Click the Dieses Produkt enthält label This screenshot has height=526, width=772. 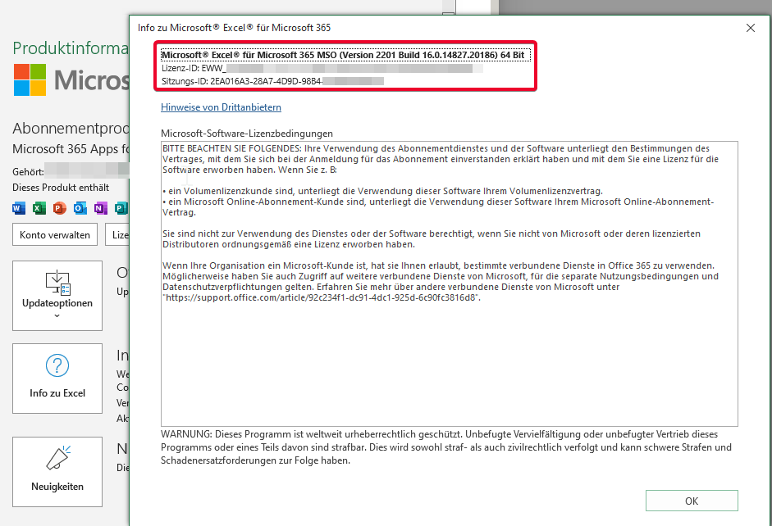pos(61,188)
